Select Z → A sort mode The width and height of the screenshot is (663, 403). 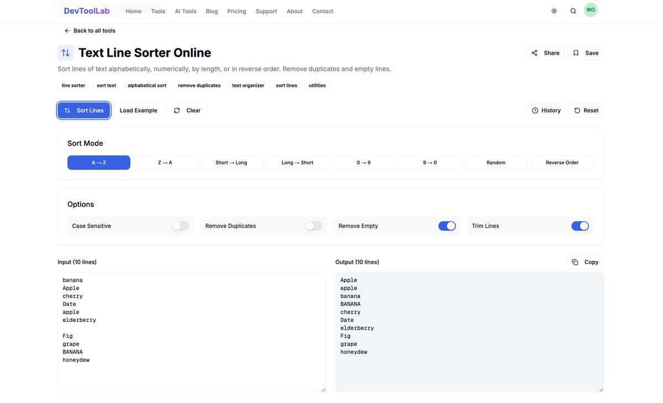coord(165,163)
